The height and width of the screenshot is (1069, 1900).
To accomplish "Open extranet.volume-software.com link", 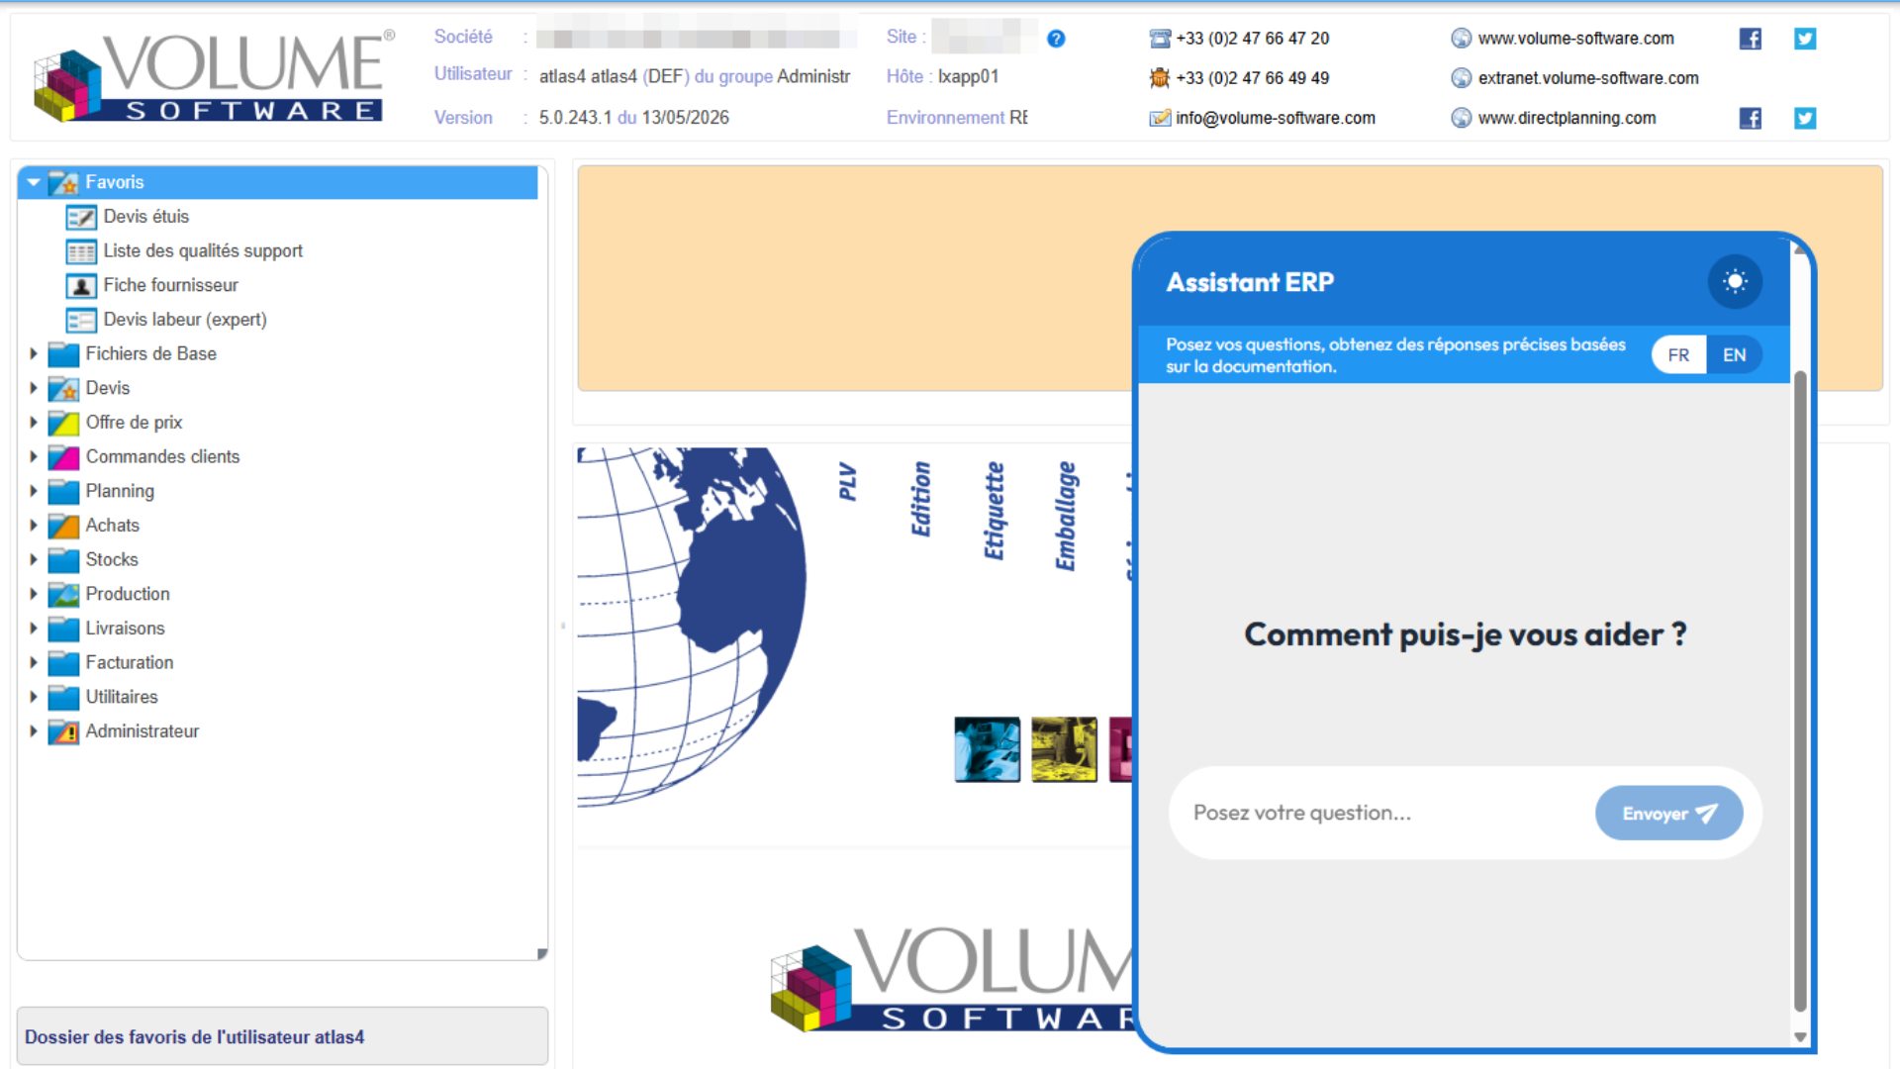I will [x=1588, y=78].
